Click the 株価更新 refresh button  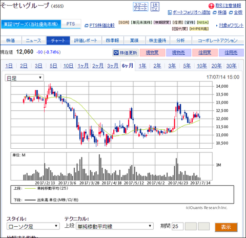[x=126, y=53]
